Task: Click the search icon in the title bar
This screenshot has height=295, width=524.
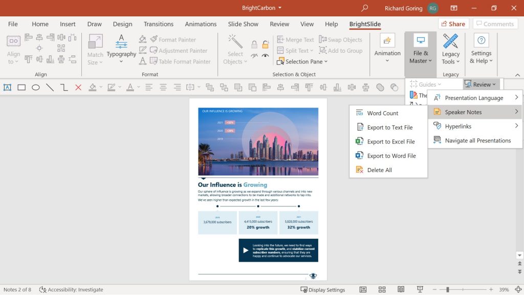Action: (365, 8)
